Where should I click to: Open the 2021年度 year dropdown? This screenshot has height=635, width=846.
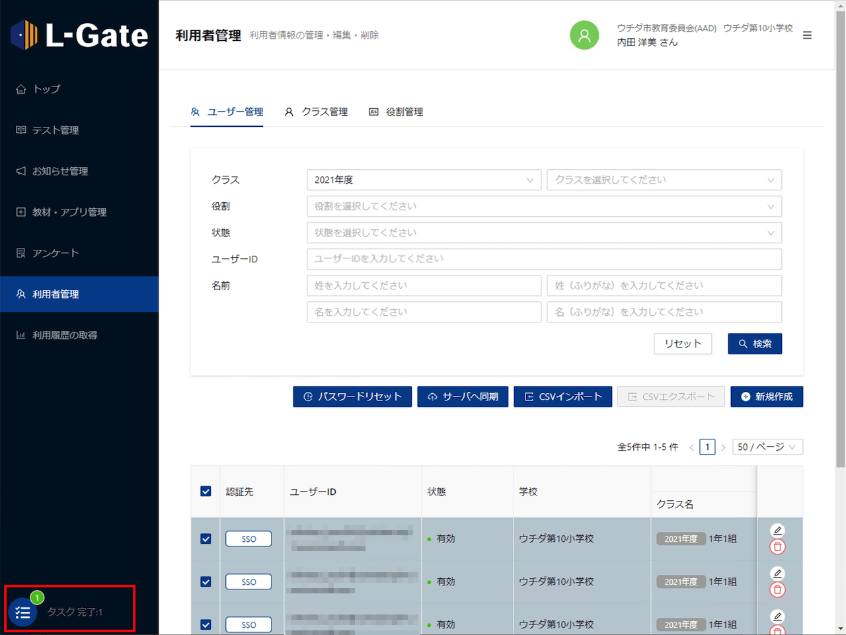pos(424,180)
